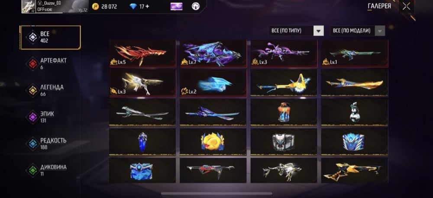This screenshot has height=198, width=433.
Task: Open the player avatar profile picture
Action: 29,6
